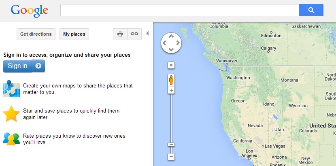The image size is (336, 166).
Task: Expand the Sign in arrow dropdown
Action: click(x=38, y=66)
